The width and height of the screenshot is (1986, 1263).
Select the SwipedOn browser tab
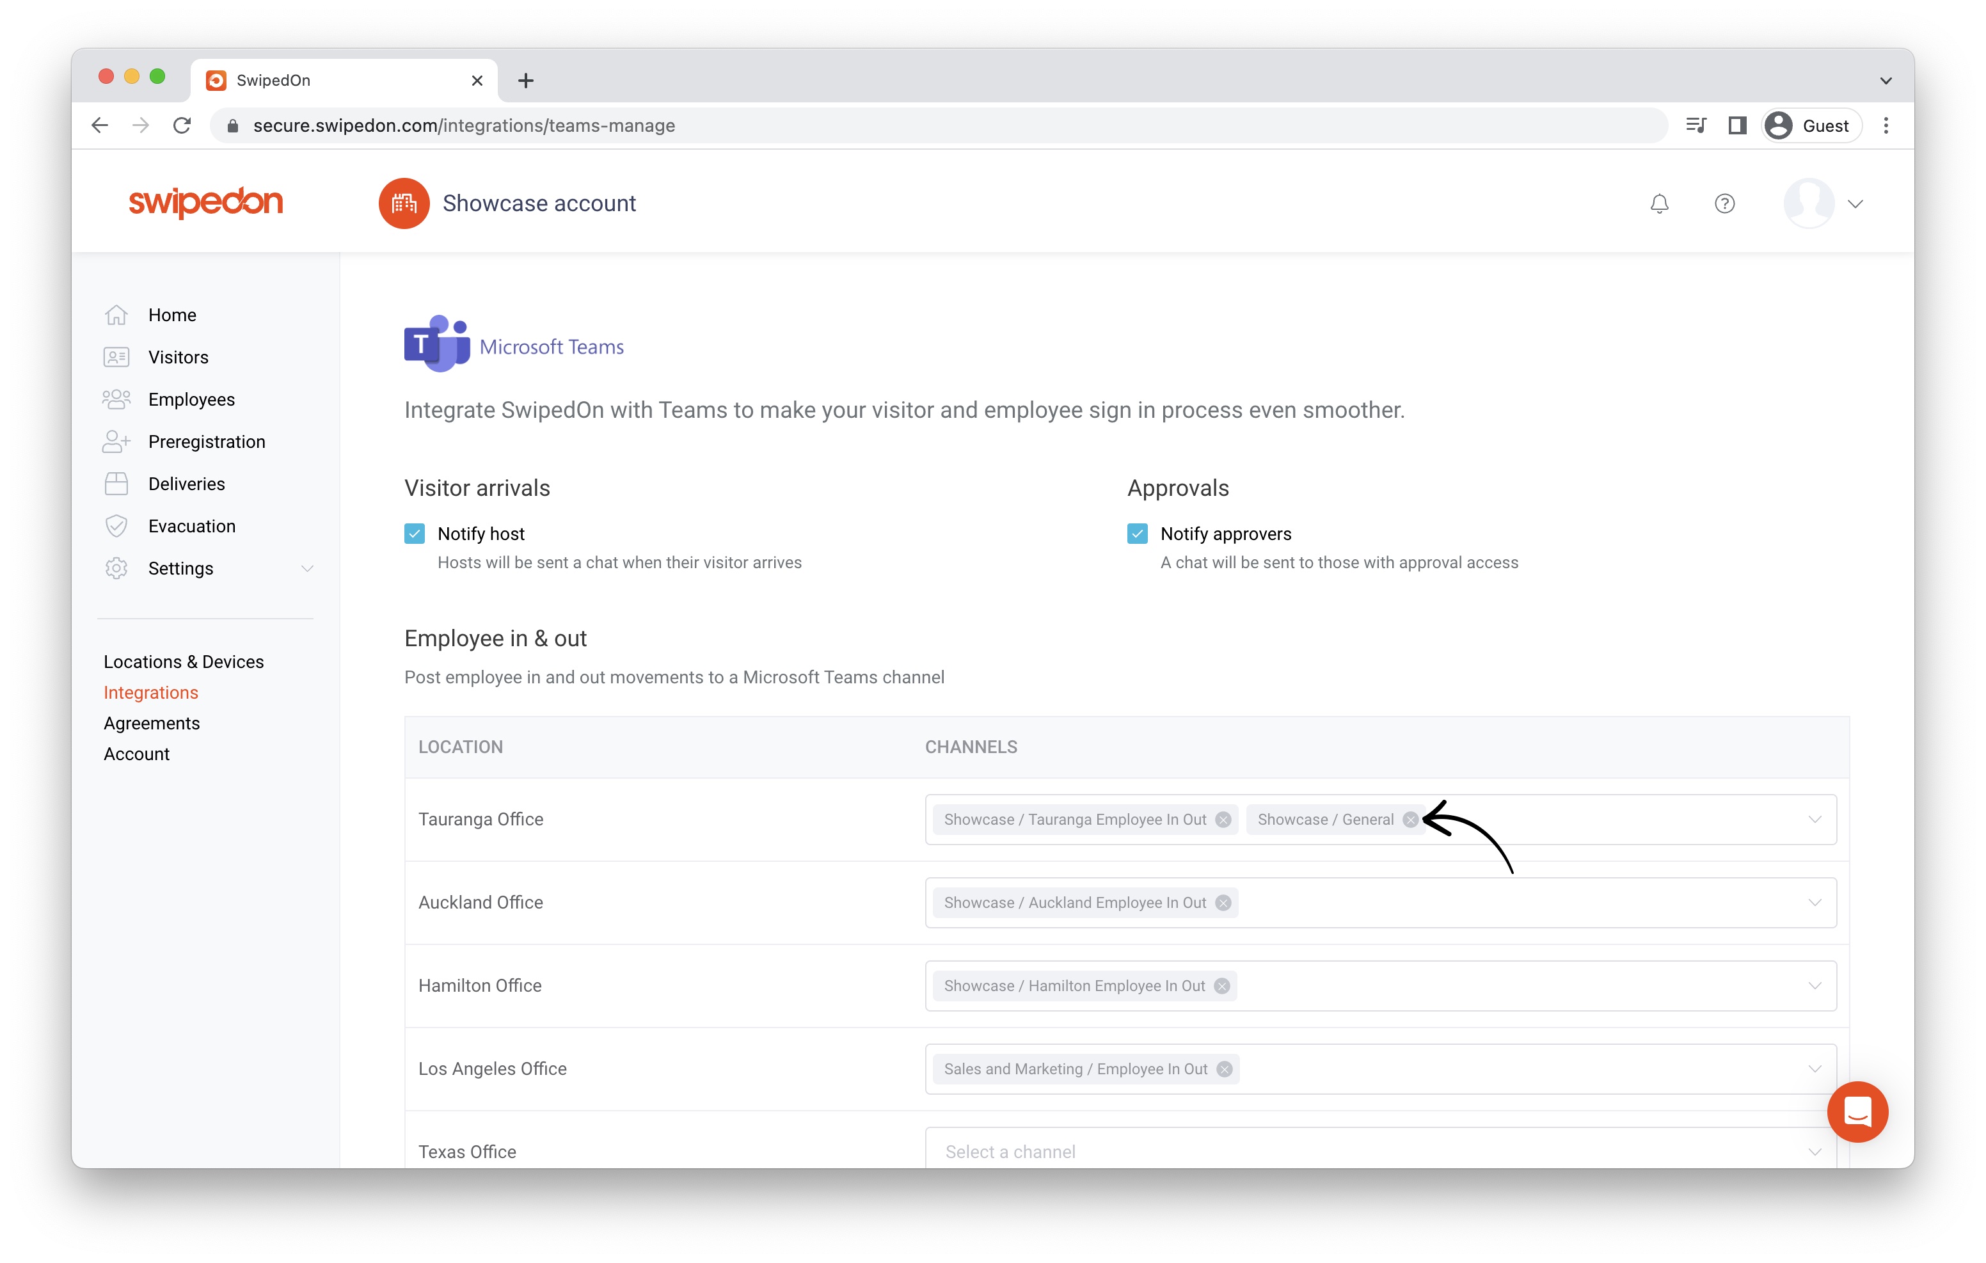pyautogui.click(x=344, y=80)
